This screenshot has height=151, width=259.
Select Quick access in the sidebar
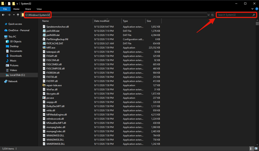tap(15, 24)
